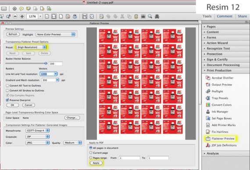Image resolution: width=250 pixels, height=170 pixels.
Task: Click the Refresh button in Preview Settings
Action: [x=13, y=34]
